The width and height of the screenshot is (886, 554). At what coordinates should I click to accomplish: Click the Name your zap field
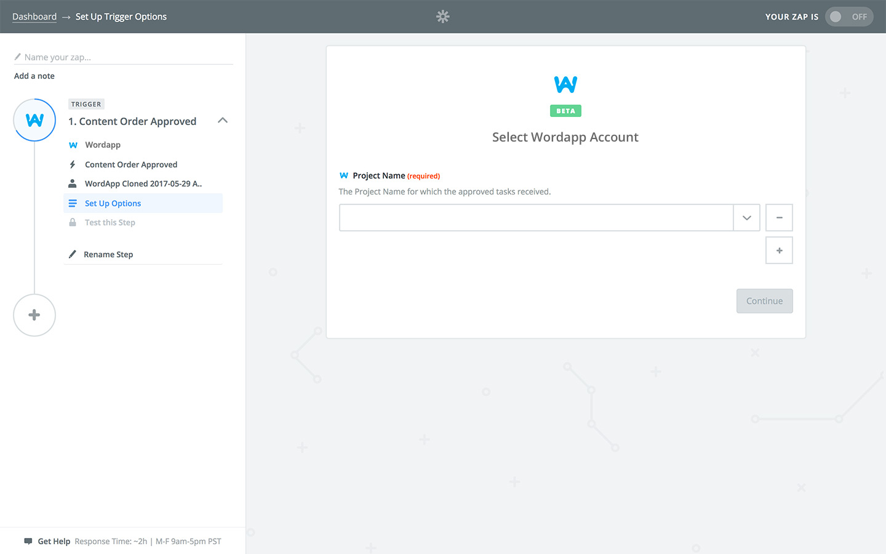click(123, 57)
